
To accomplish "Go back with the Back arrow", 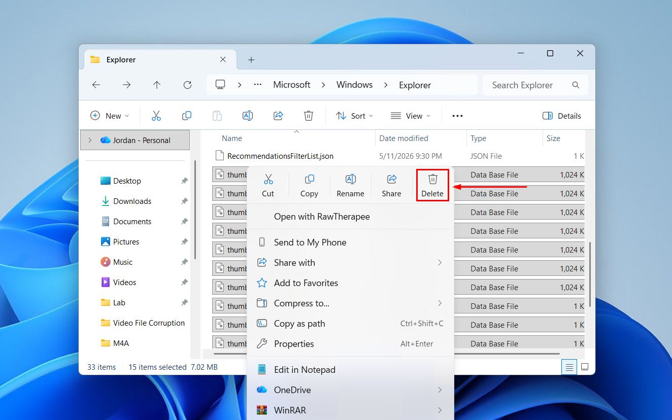I will click(96, 85).
